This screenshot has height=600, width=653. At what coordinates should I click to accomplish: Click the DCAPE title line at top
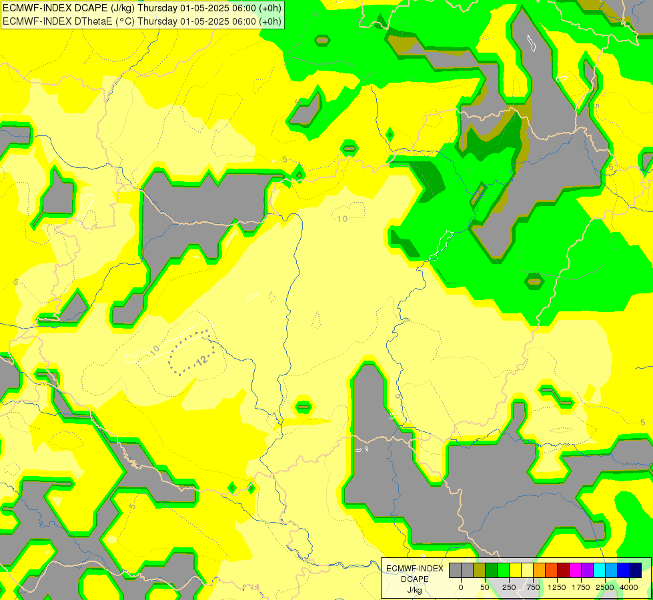[x=142, y=8]
